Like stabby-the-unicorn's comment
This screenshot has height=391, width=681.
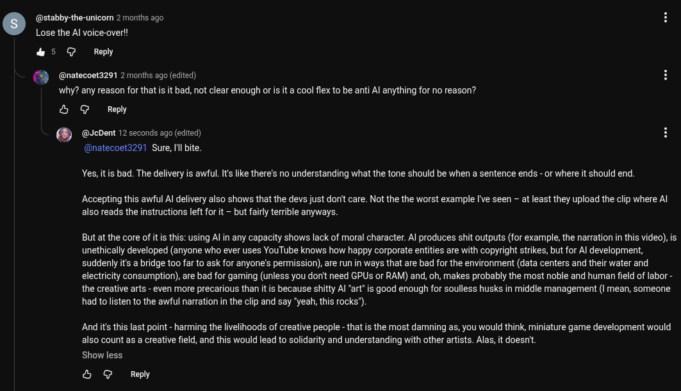tap(41, 52)
